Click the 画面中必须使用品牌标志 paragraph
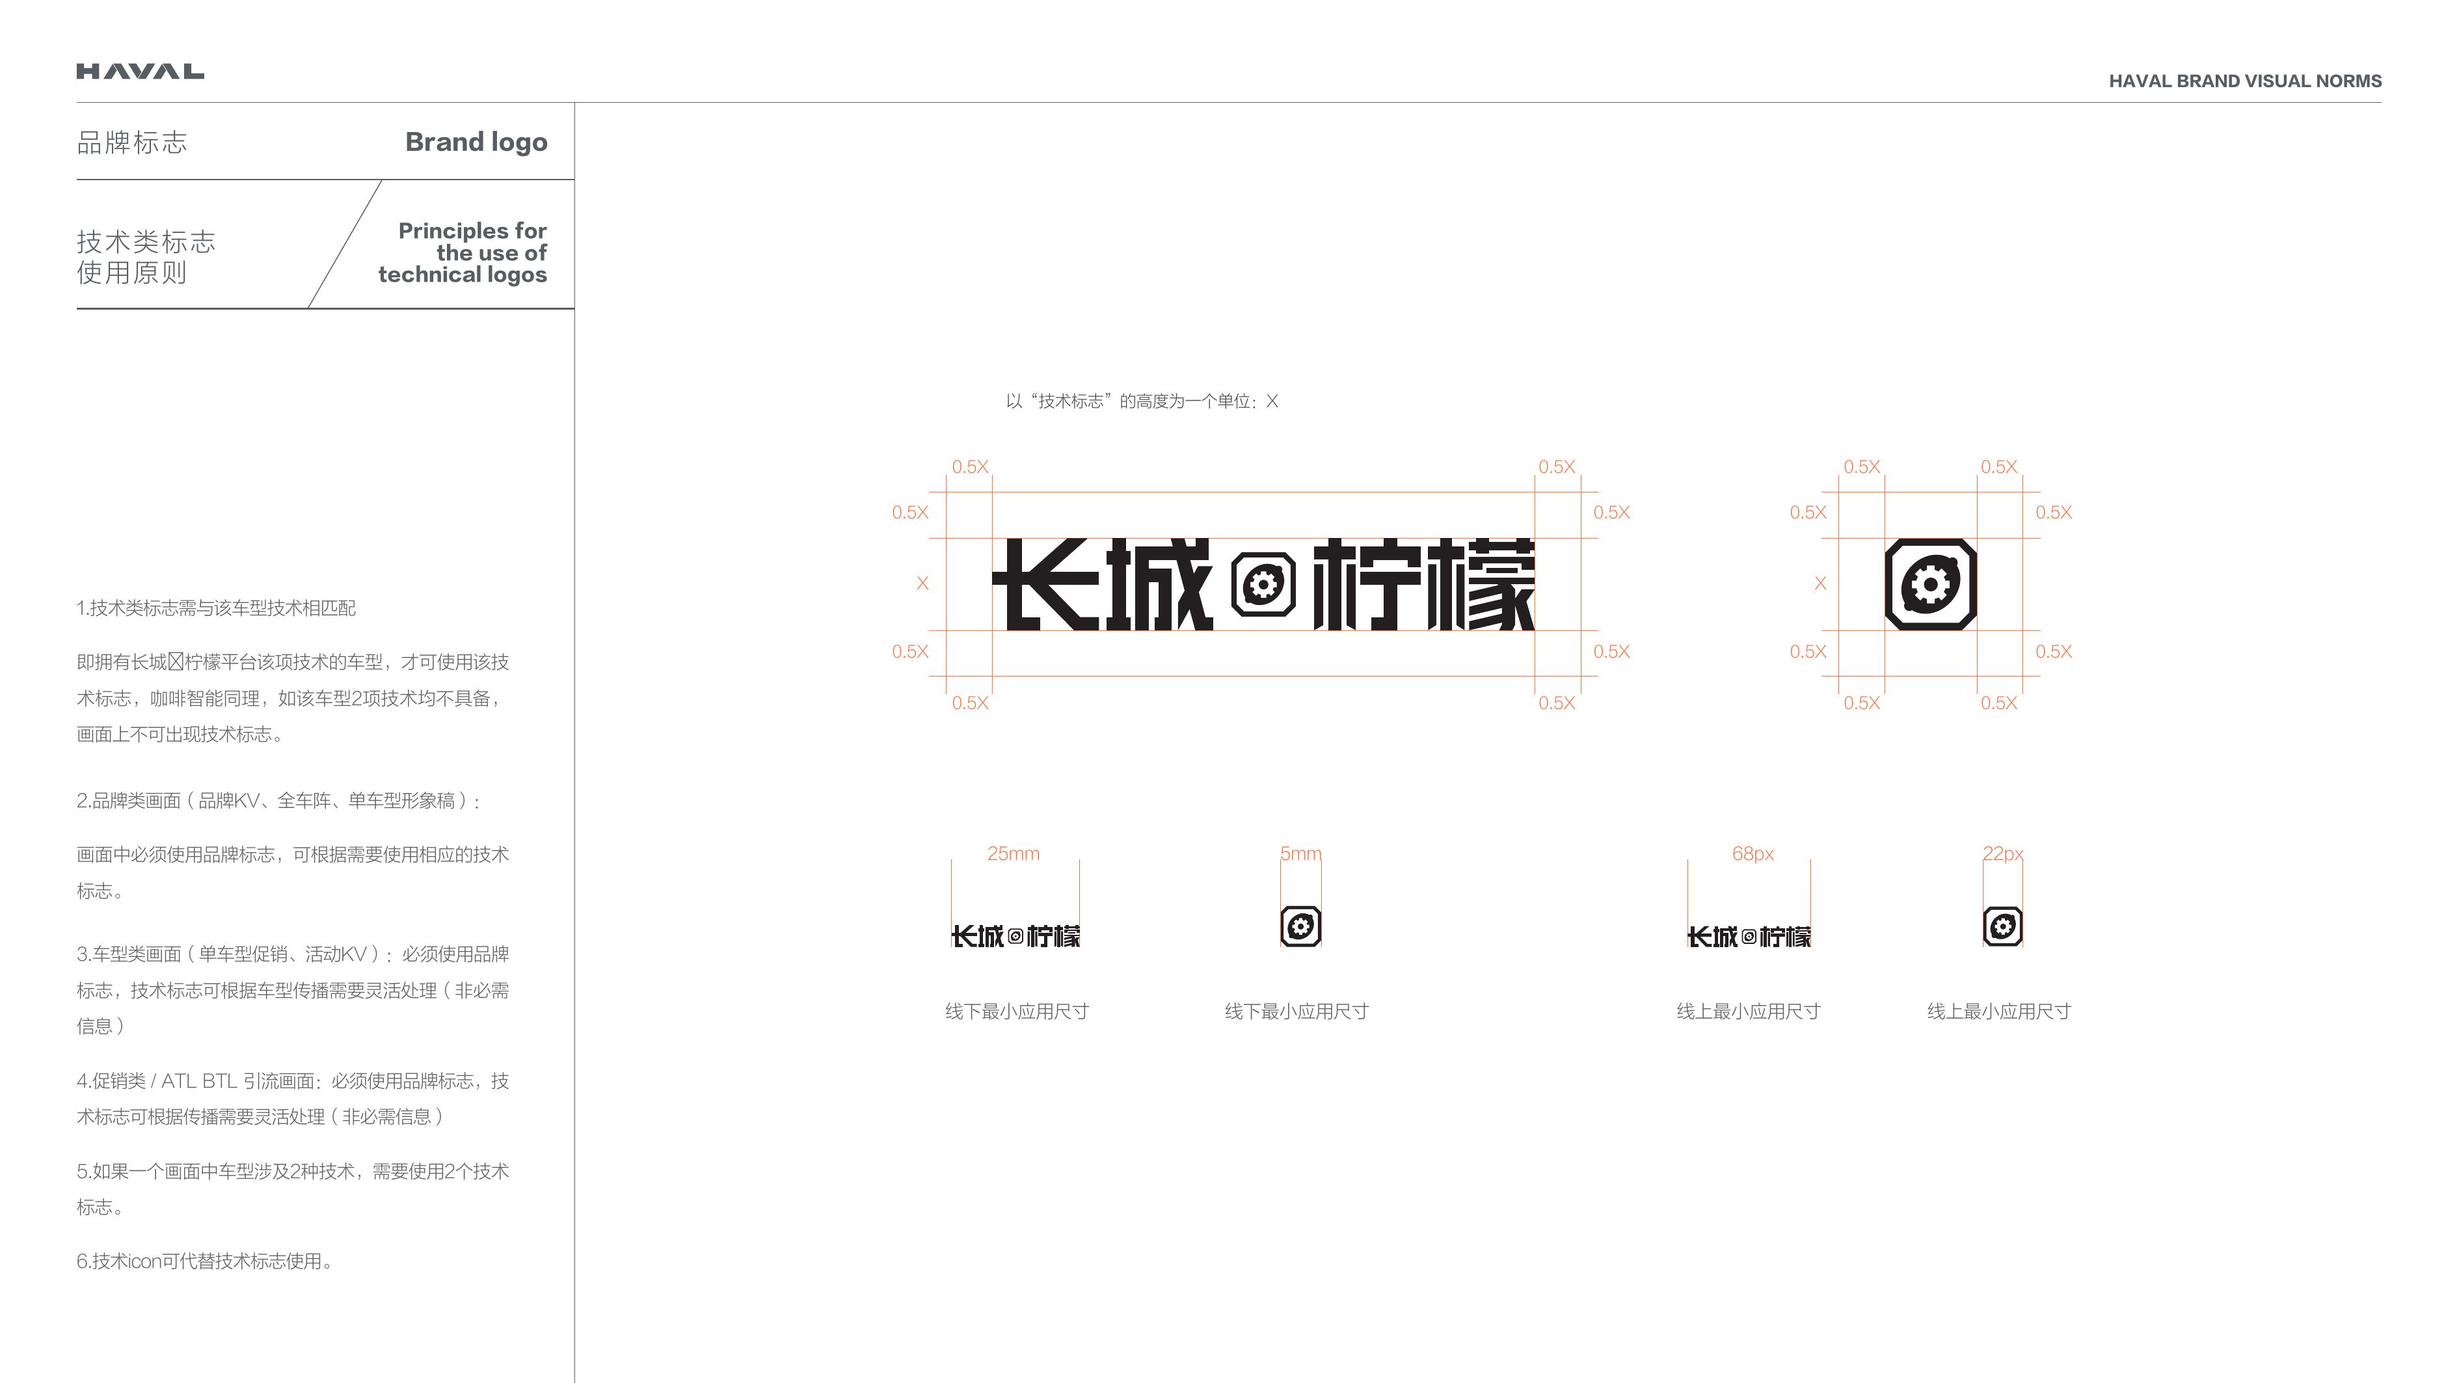 click(x=293, y=872)
